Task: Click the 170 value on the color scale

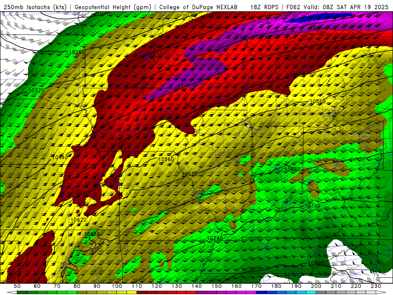Action: (x=256, y=286)
